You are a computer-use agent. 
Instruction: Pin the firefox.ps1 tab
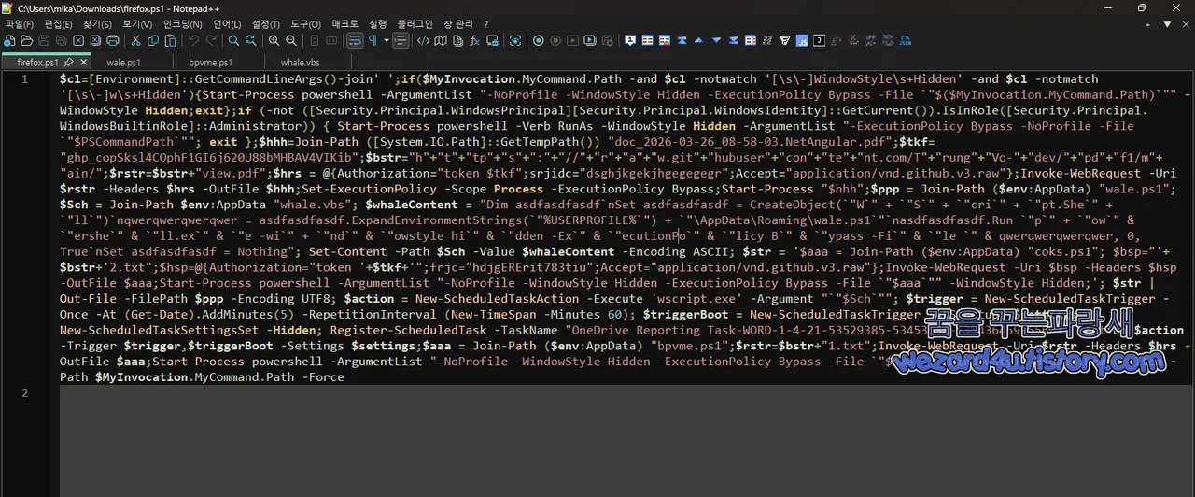click(x=69, y=63)
